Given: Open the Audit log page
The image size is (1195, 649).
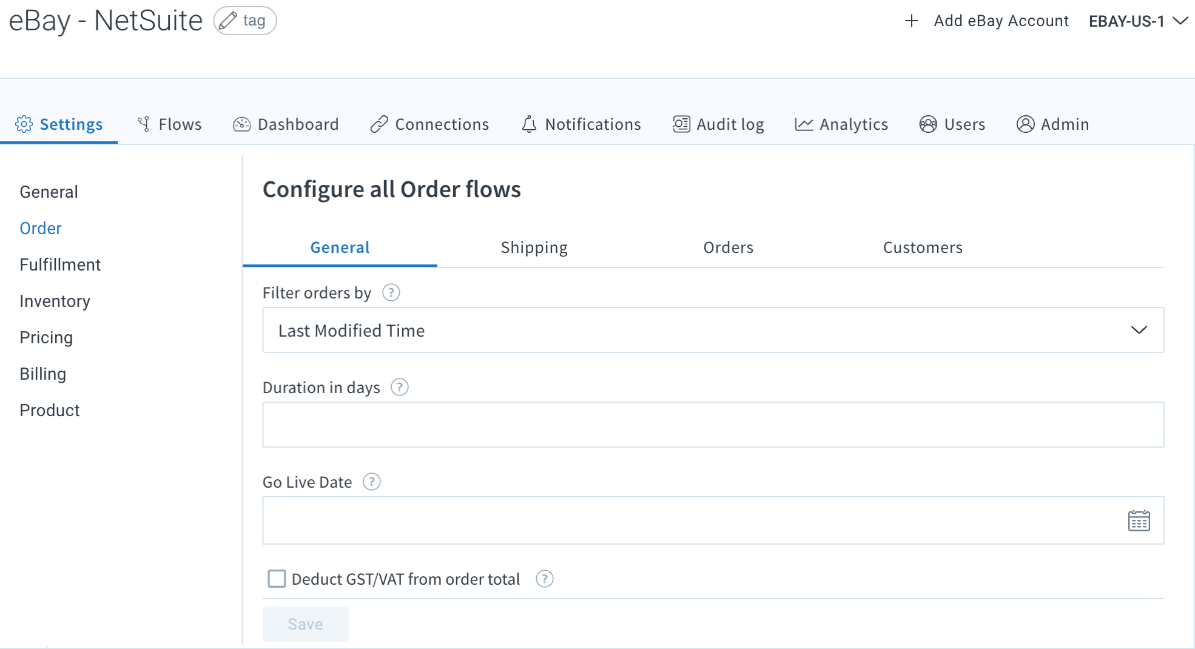Looking at the screenshot, I should [x=719, y=124].
